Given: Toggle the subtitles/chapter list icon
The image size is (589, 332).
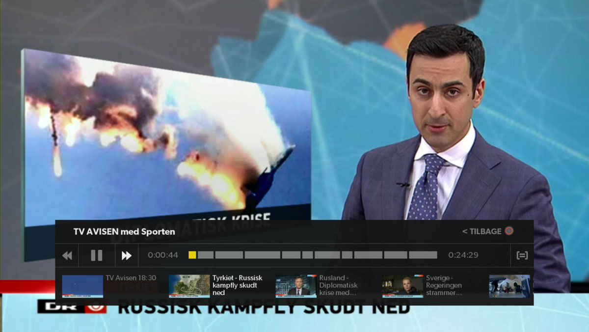Looking at the screenshot, I should pos(522,255).
